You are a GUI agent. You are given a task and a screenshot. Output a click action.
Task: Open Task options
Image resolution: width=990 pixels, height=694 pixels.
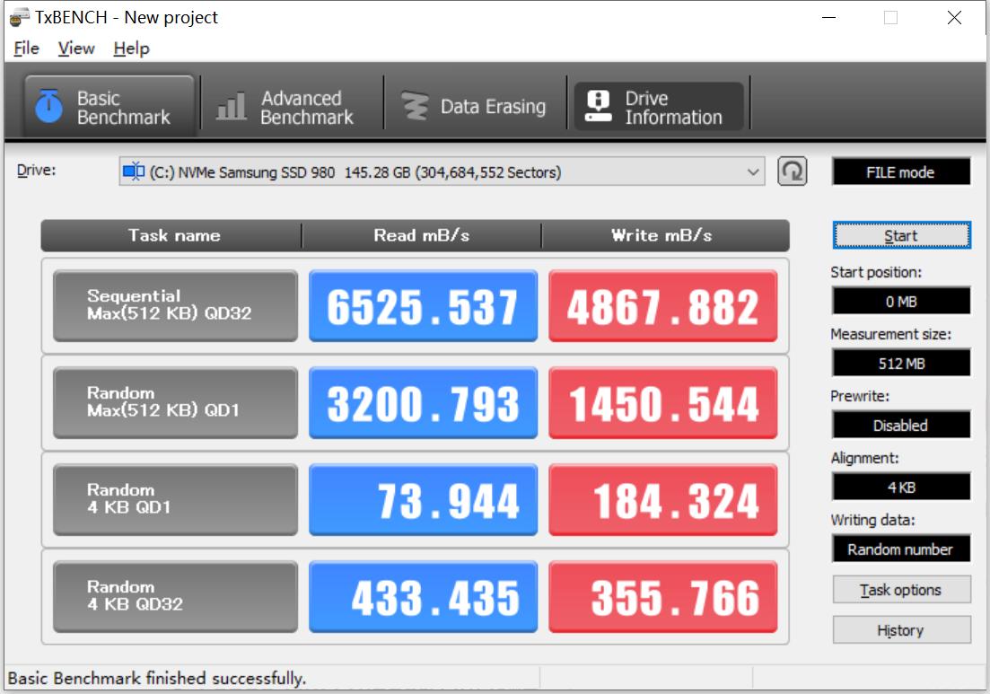pyautogui.click(x=900, y=589)
